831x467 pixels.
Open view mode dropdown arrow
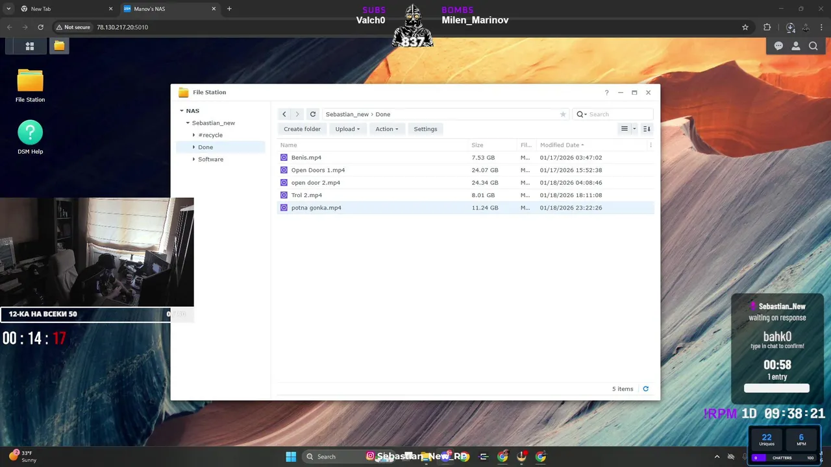pyautogui.click(x=634, y=129)
